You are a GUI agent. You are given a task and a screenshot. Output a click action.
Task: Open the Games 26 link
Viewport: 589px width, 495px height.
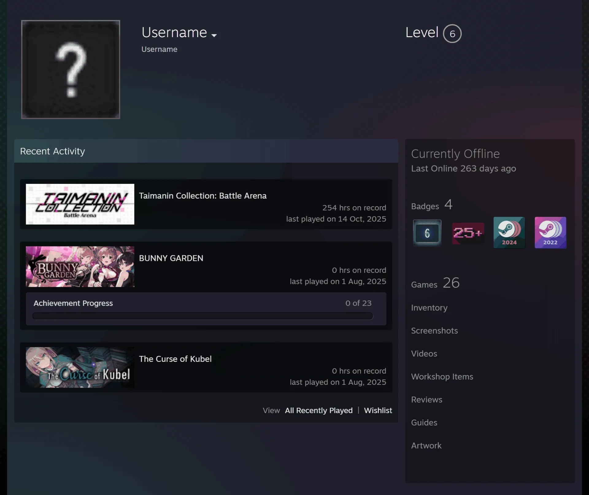(435, 283)
